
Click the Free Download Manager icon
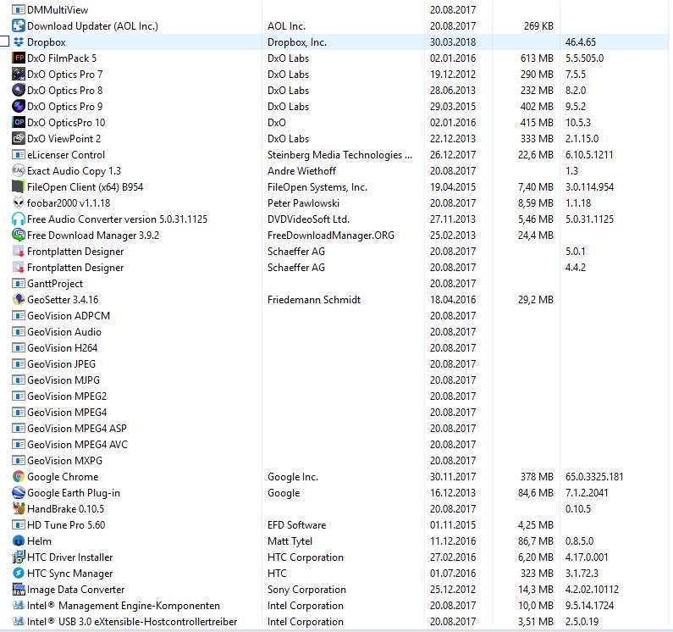click(19, 235)
